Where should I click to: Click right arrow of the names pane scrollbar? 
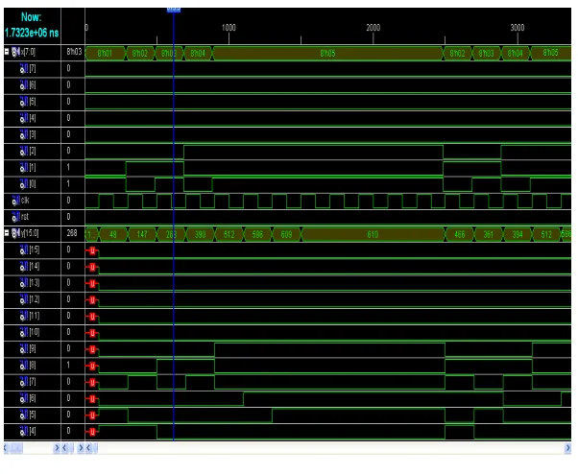[57, 448]
